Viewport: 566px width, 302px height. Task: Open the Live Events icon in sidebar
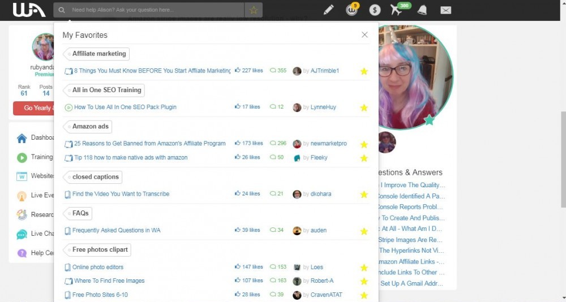22,196
